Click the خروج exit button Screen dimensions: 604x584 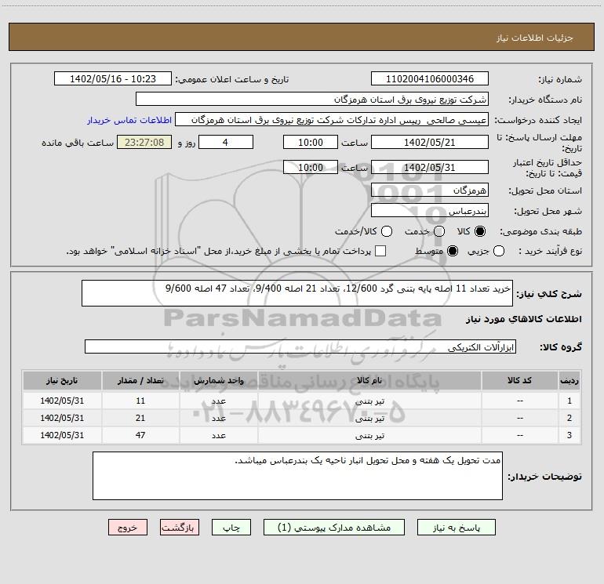pyautogui.click(x=128, y=528)
